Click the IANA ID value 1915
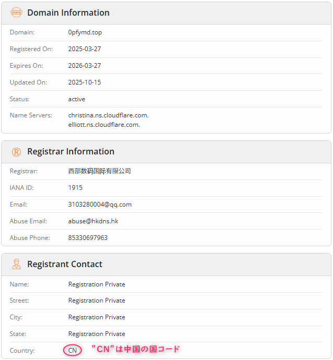Viewport: 333px width, 360px height. point(75,188)
